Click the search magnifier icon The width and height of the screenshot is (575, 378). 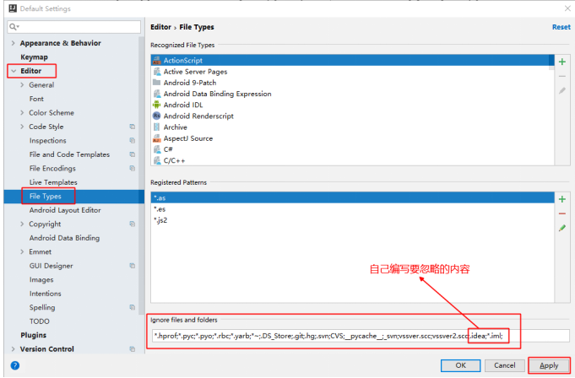[x=14, y=27]
